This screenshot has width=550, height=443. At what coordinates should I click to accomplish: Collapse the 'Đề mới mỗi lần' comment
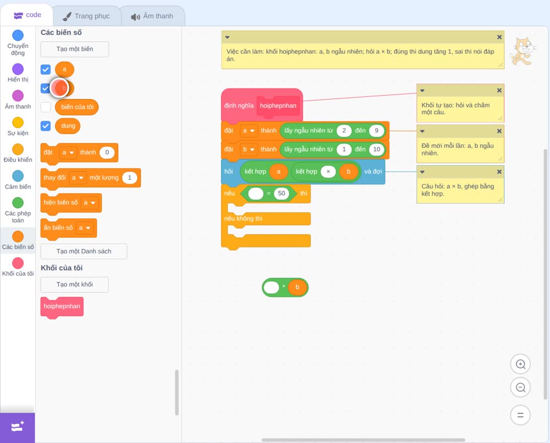click(x=422, y=131)
